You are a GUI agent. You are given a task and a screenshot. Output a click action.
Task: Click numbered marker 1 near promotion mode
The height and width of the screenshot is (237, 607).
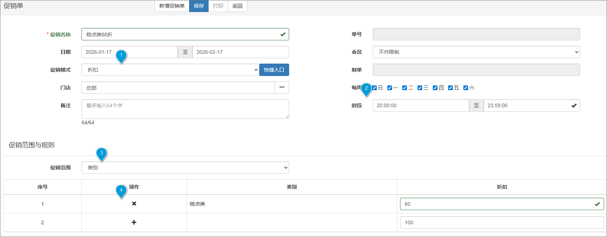121,56
